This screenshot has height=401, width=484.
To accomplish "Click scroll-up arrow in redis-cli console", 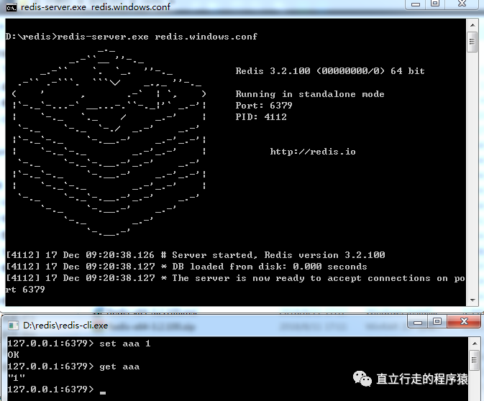I will click(x=475, y=343).
